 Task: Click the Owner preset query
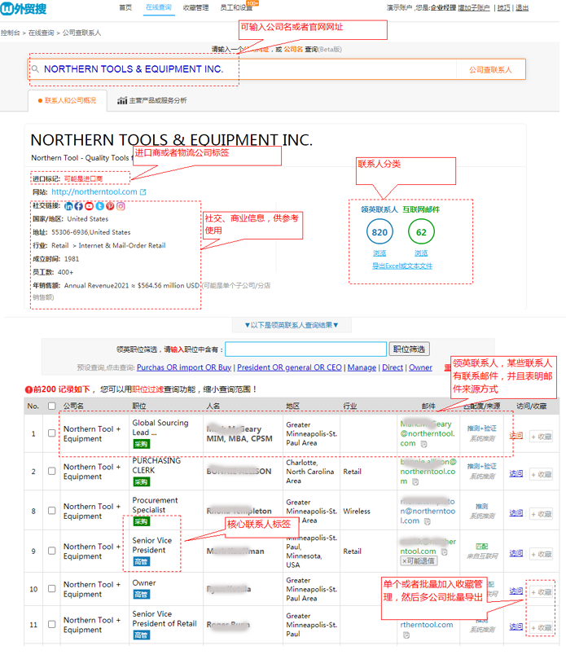coord(420,367)
